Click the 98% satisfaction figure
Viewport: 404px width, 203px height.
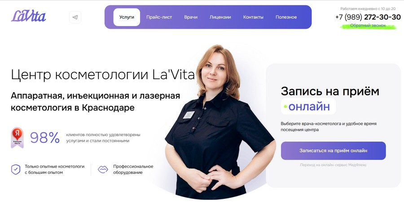click(45, 137)
